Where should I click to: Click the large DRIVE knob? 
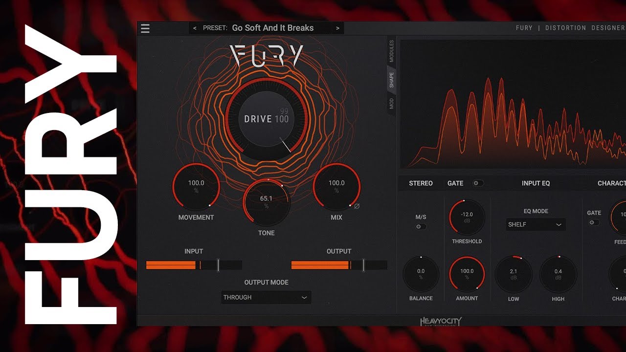coord(266,119)
